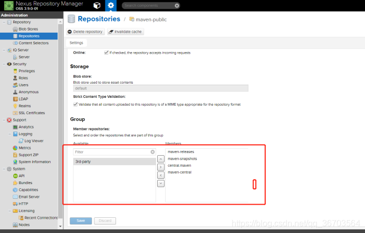Open the Administration gear icon in header
Viewport: 365px width, 233px height.
(x=111, y=6)
